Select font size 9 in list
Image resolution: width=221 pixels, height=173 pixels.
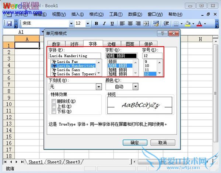pos(150,62)
